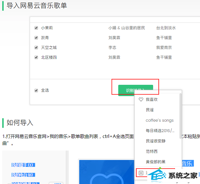Click song title 北区楼四
200x184 pixels.
tap(49, 57)
